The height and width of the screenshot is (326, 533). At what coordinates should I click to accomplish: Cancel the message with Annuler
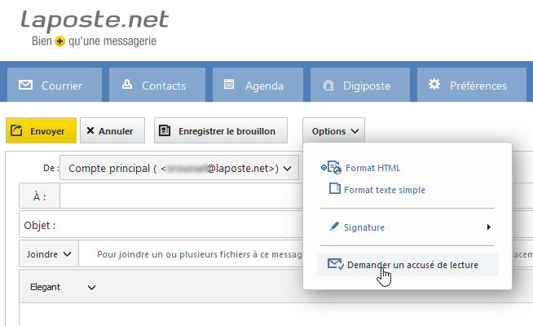[112, 130]
